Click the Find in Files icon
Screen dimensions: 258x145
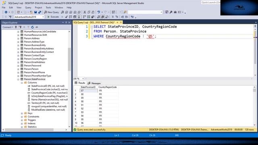pos(125,12)
